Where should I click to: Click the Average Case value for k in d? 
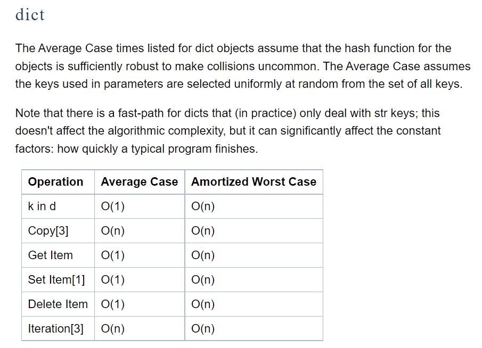pyautogui.click(x=112, y=206)
